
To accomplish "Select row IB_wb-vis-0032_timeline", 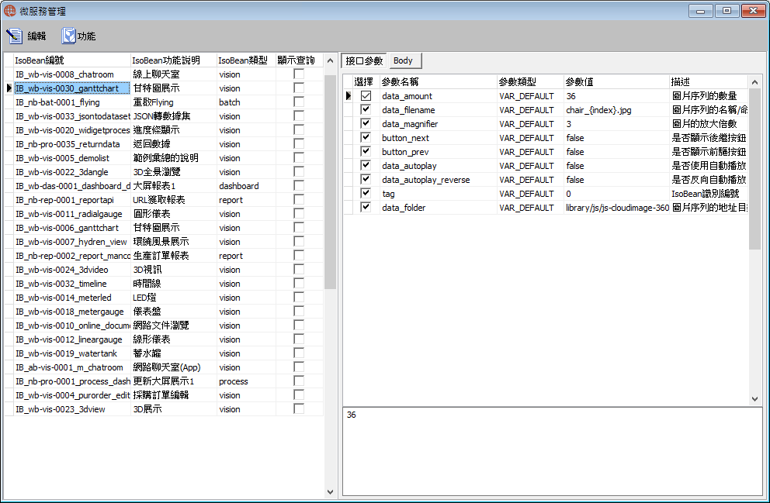I will [164, 284].
